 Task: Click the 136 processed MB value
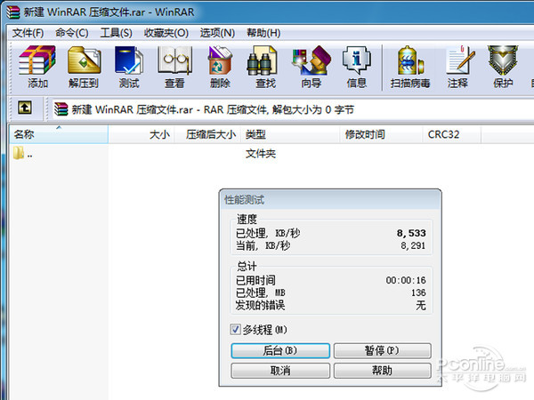418,292
